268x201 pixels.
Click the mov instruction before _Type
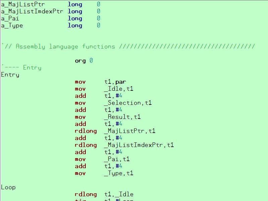point(80,174)
